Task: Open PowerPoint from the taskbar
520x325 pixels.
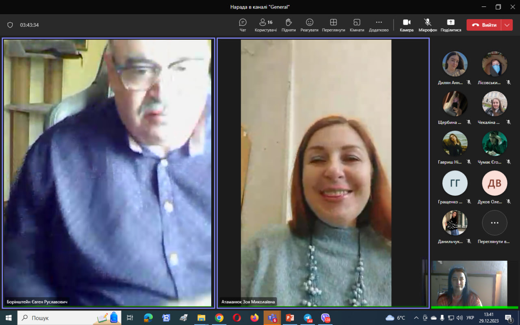Action: (x=290, y=318)
